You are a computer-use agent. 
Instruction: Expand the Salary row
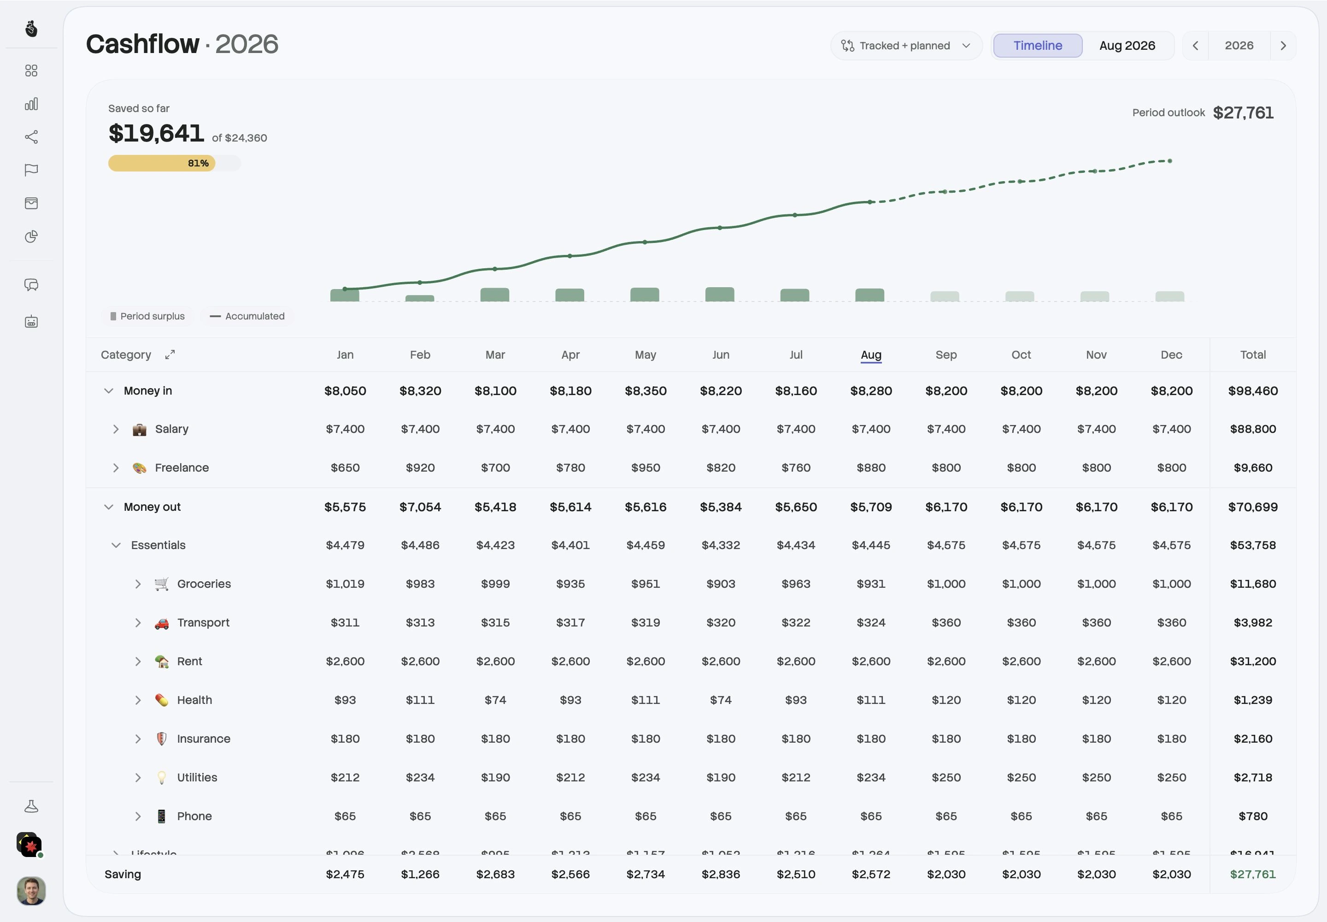coord(116,429)
